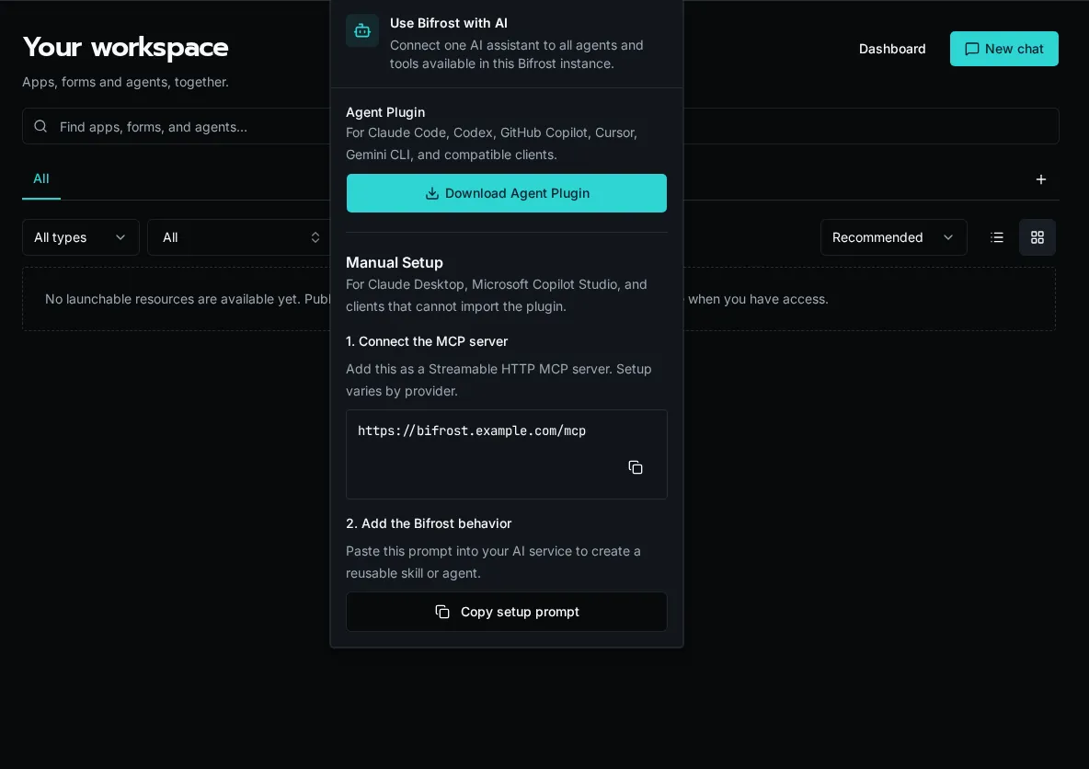Download the Agent Plugin

point(506,193)
